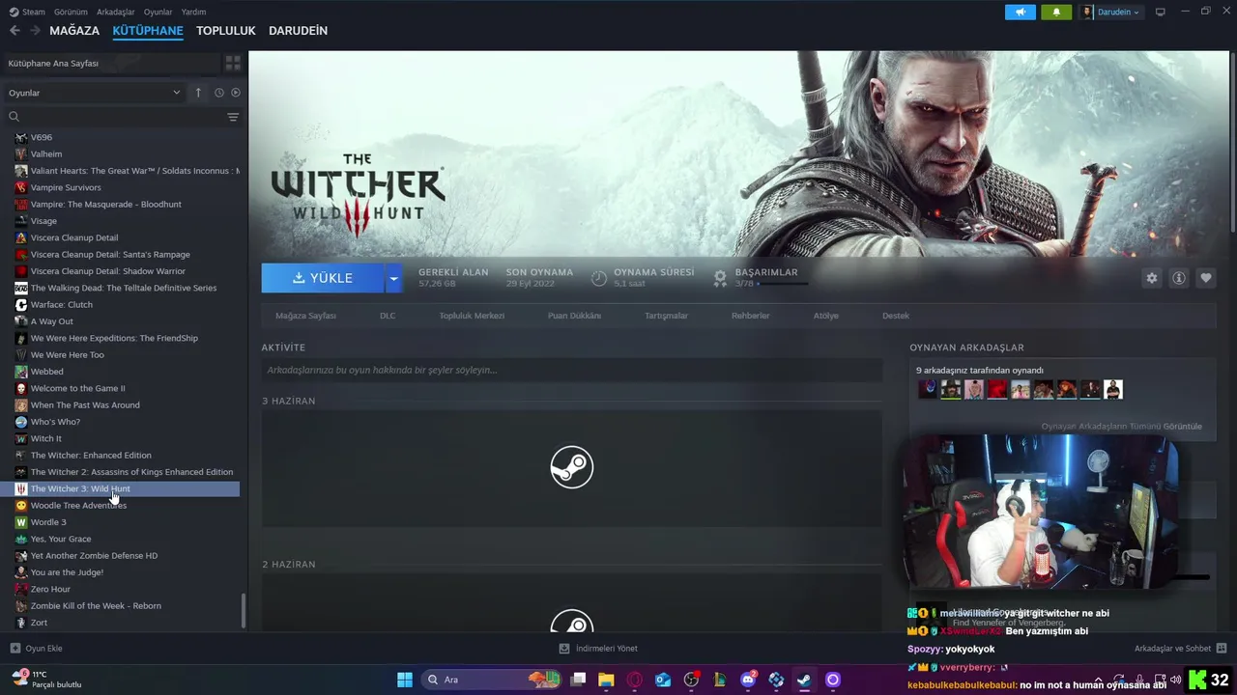Viewport: 1237px width, 695px height.
Task: Click the recent clock filter icon
Action: point(219,93)
